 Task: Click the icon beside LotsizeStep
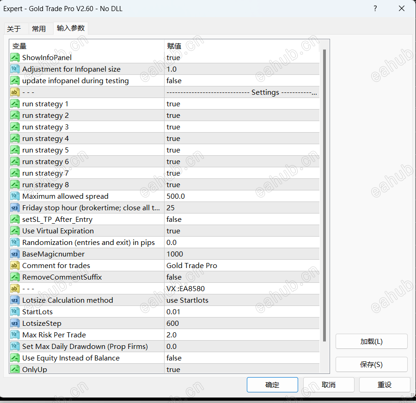15,323
